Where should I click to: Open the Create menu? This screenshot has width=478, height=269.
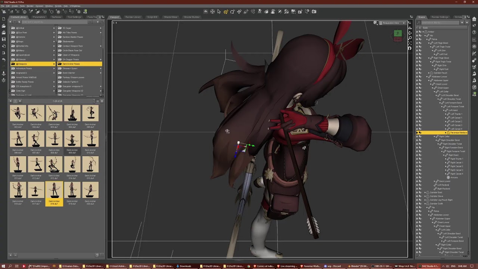(x=15, y=6)
